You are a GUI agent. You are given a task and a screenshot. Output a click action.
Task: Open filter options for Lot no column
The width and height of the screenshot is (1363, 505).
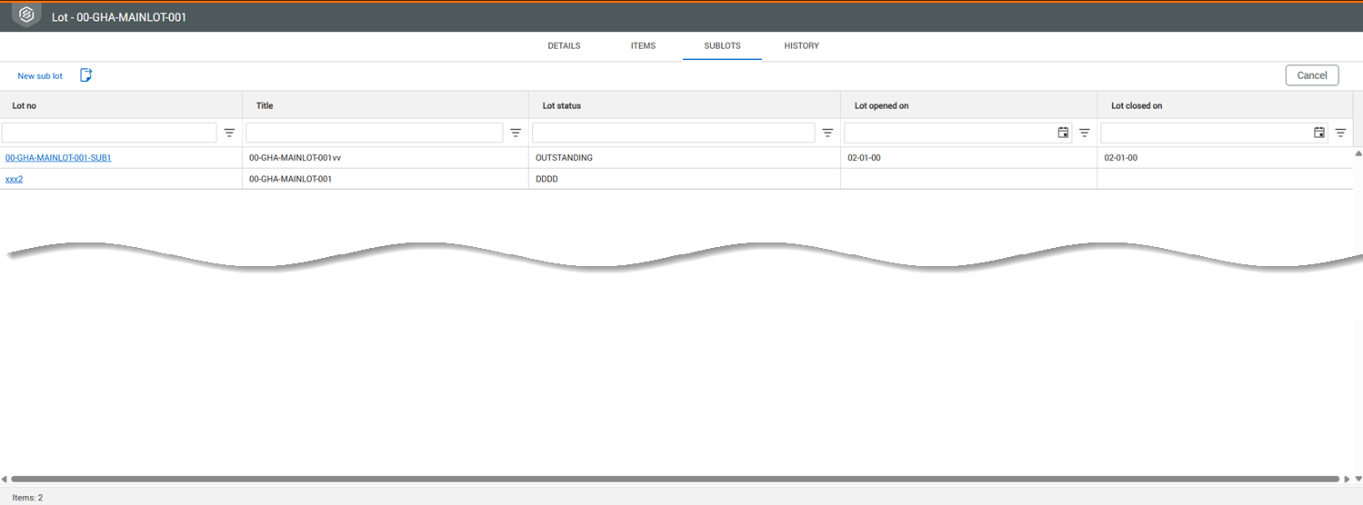[229, 133]
